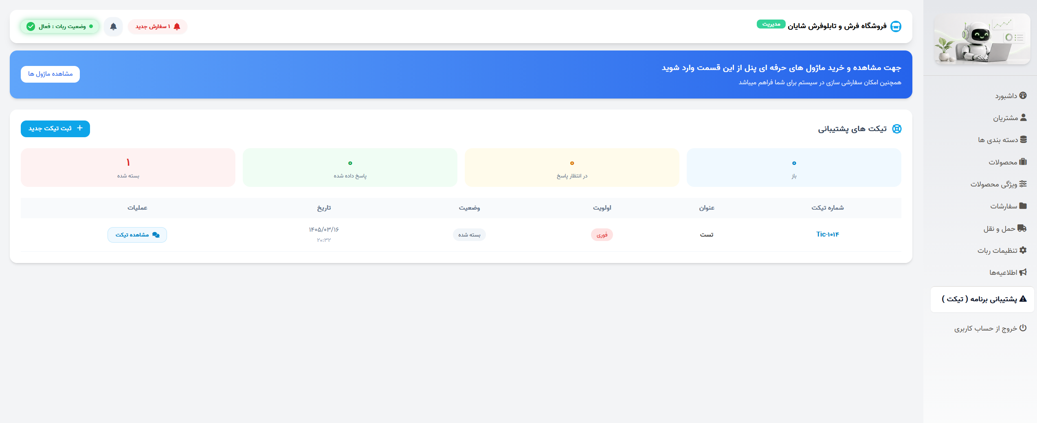Screen dimensions: 1037x423
Task: Click the وضعیت column header
Action: click(x=469, y=208)
